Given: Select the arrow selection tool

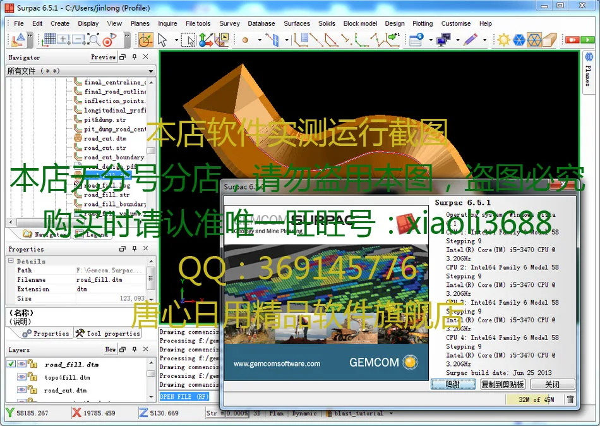Looking at the screenshot, I should (x=163, y=39).
